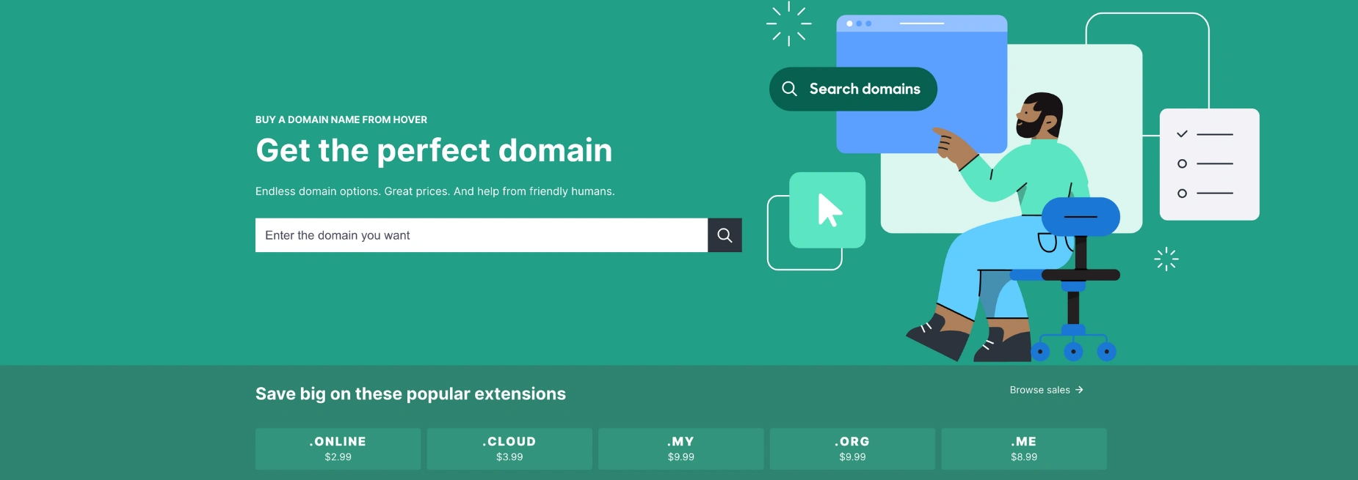
Task: Open the Browse sales link
Action: (x=1047, y=390)
